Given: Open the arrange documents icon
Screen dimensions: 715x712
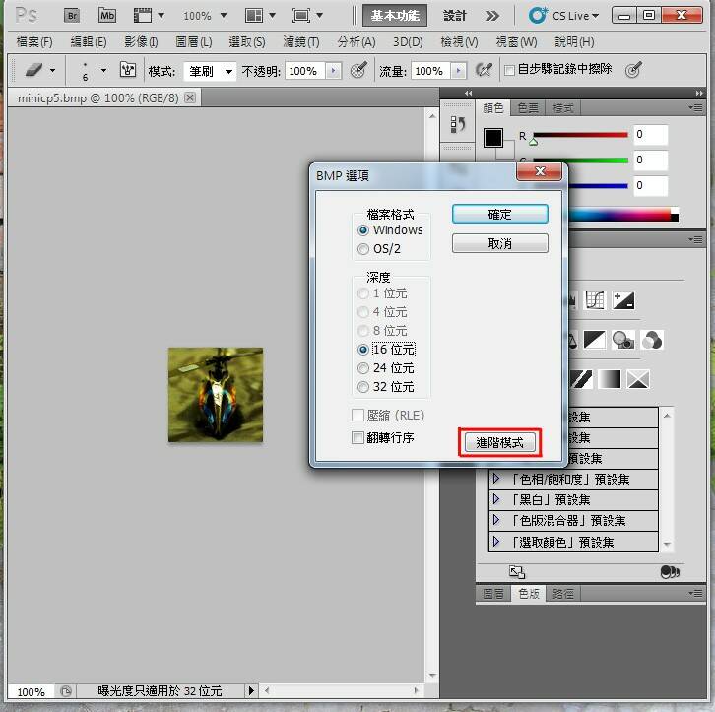Looking at the screenshot, I should pos(254,16).
